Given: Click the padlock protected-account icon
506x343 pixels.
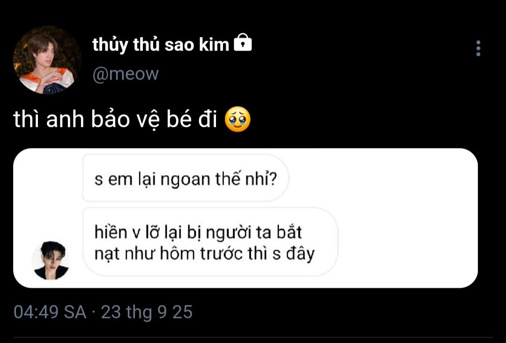Looking at the screenshot, I should click(243, 44).
